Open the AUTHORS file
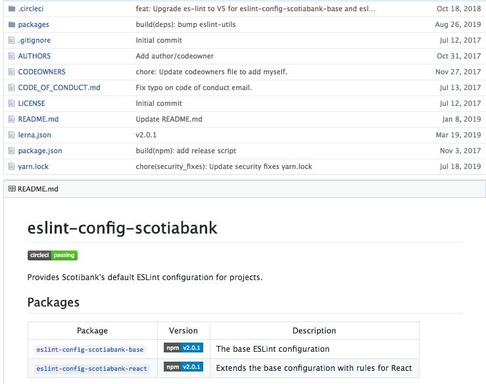This screenshot has height=384, width=486. 34,56
